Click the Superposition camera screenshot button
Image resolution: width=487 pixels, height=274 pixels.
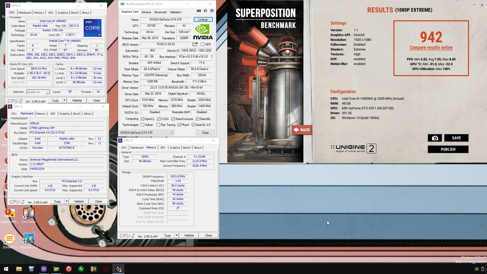coord(435,138)
